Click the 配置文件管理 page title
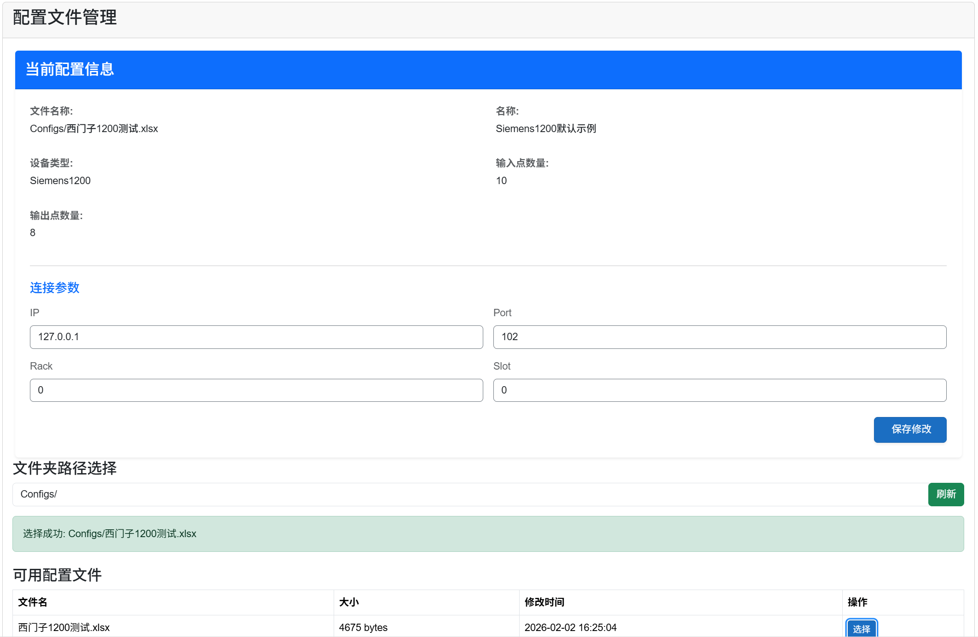 pyautogui.click(x=65, y=18)
